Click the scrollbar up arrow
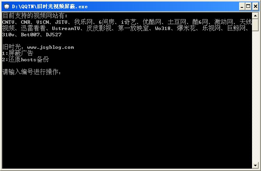Image resolution: width=261 pixels, height=171 pixels. (x=255, y=16)
